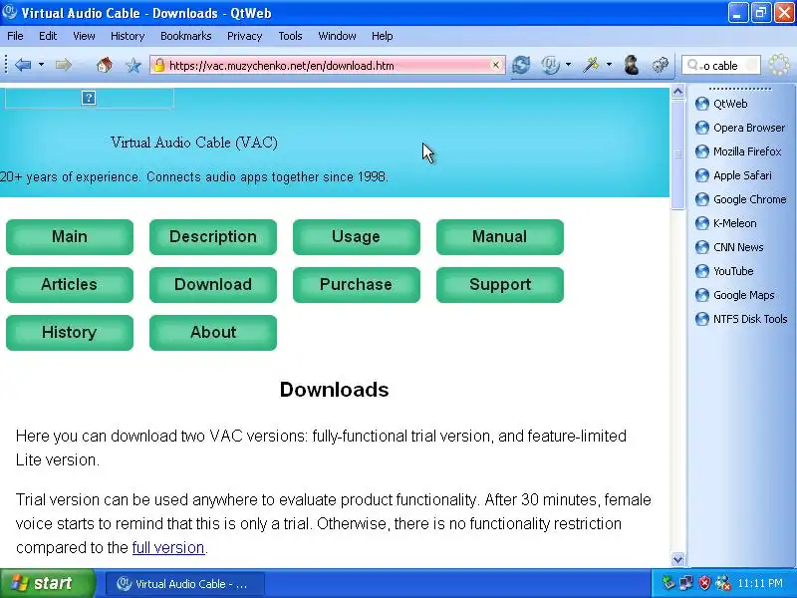Open the Opera Browser sidebar bookmark
Screen dimensions: 797x598
740,128
